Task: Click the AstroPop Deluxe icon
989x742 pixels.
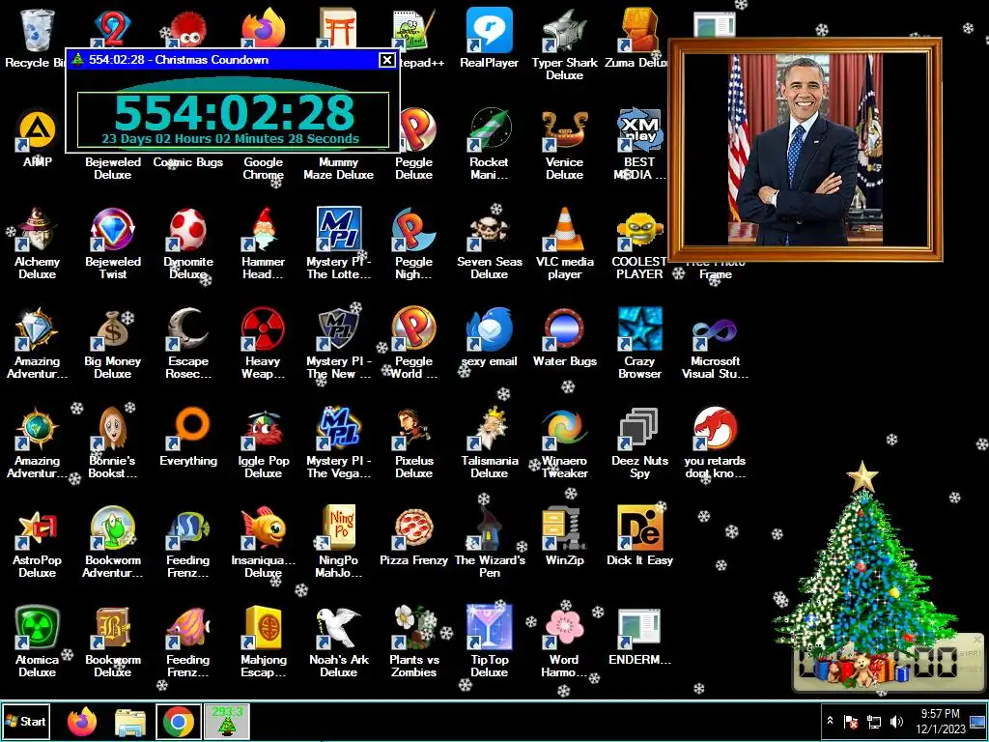Action: click(x=38, y=528)
